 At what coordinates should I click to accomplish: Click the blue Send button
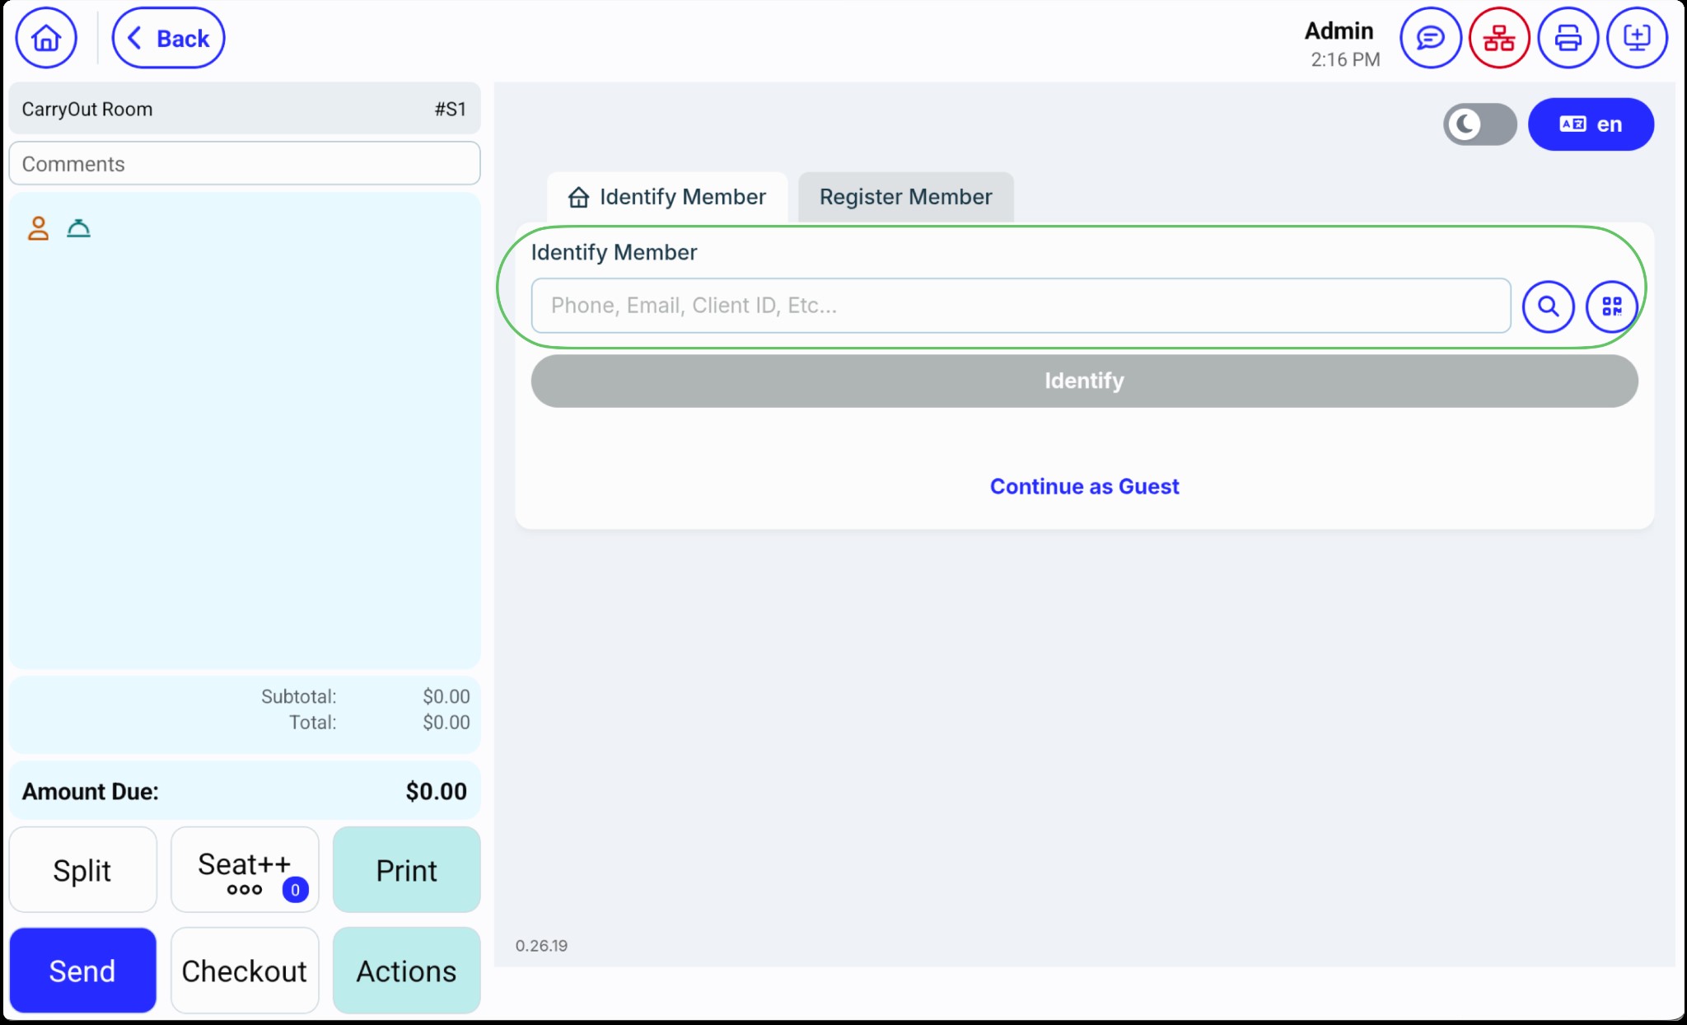coord(82,971)
